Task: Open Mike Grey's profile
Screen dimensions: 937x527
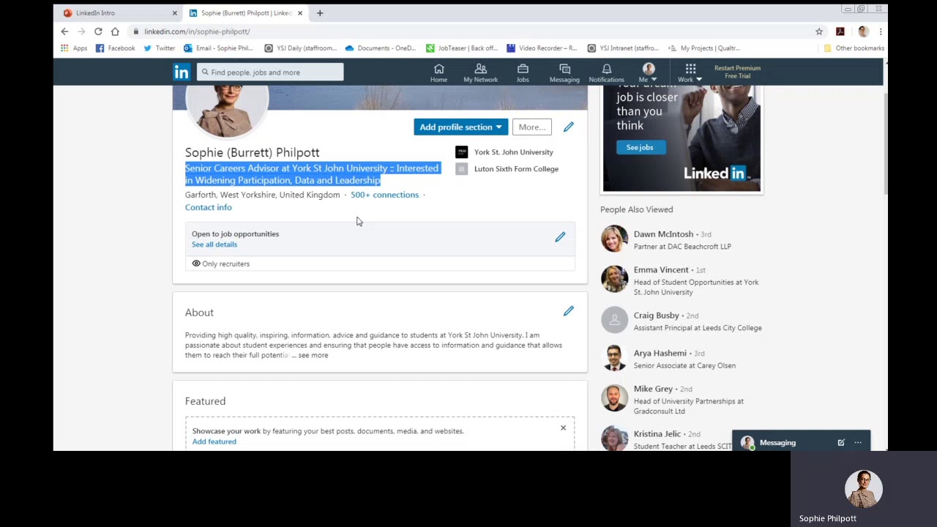Action: [x=653, y=389]
